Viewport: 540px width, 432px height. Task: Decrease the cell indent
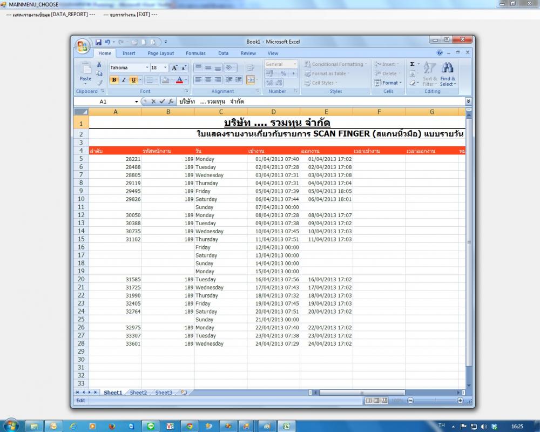(228, 80)
